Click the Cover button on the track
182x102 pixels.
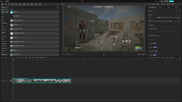tap(11, 81)
